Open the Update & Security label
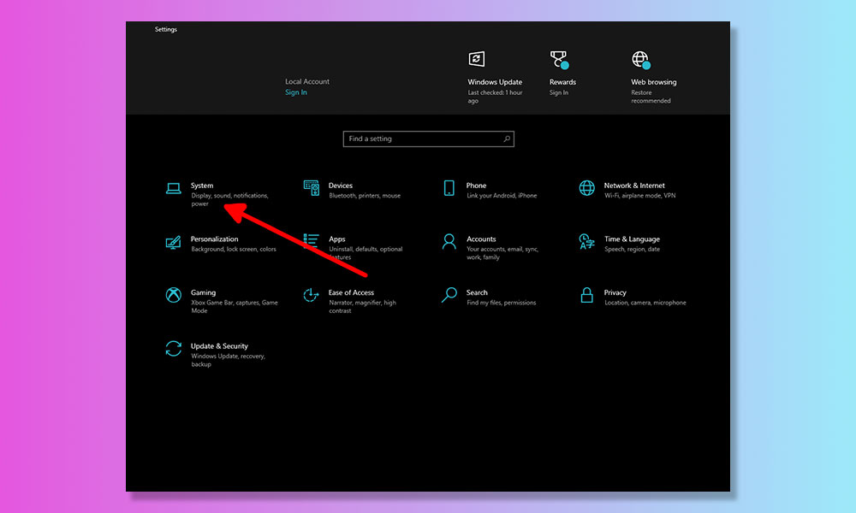The width and height of the screenshot is (856, 513). [x=219, y=346]
